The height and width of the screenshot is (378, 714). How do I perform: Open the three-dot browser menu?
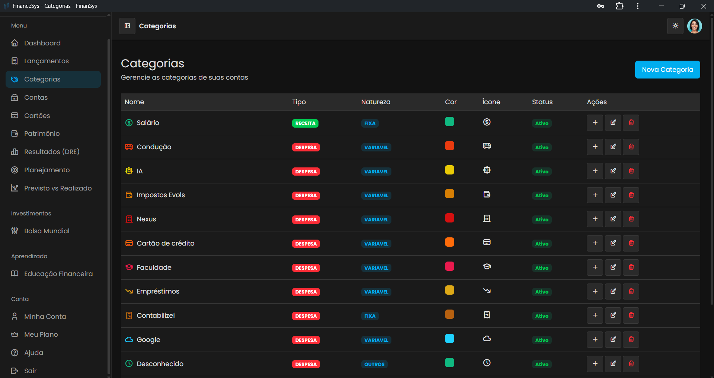point(638,6)
